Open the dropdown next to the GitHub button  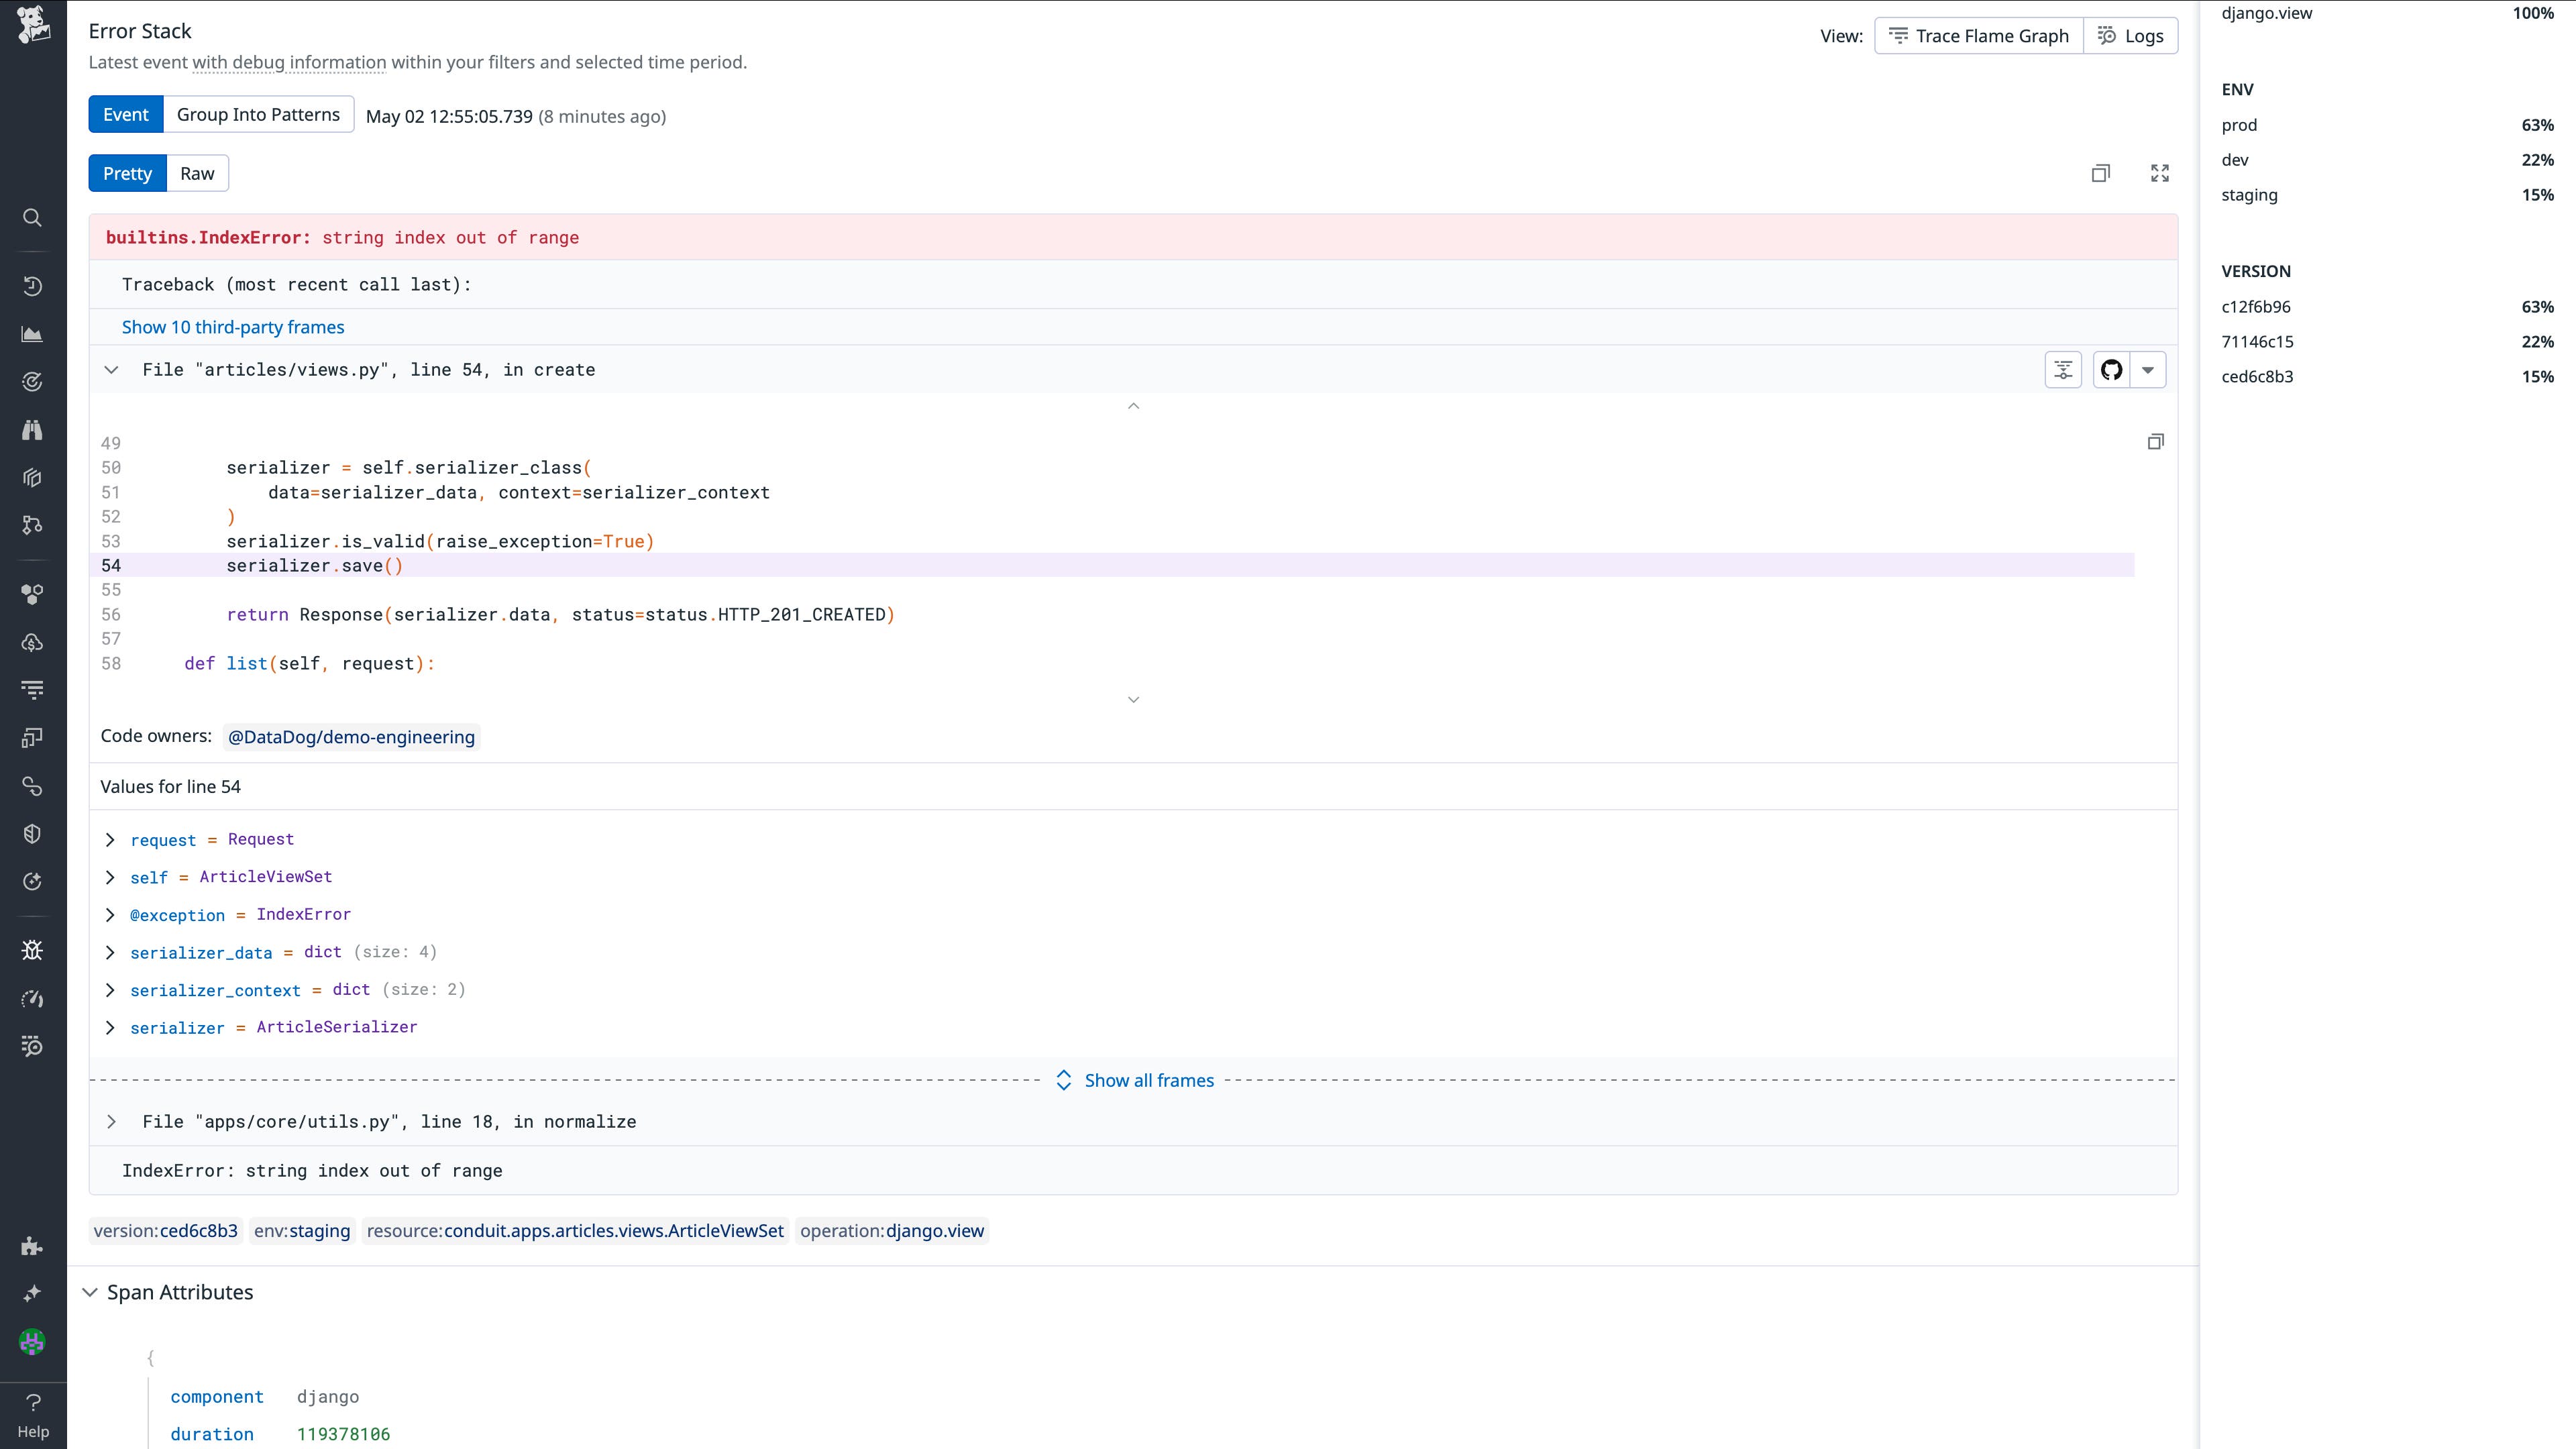2147,369
